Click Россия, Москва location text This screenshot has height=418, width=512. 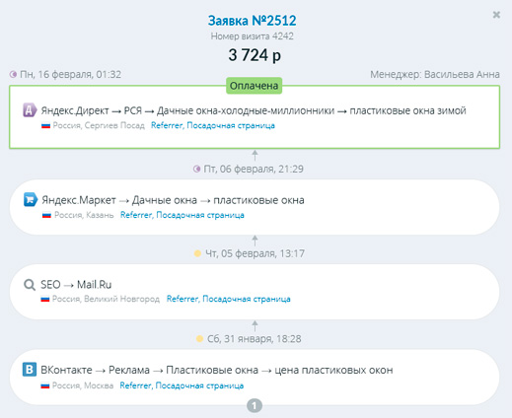tap(83, 385)
